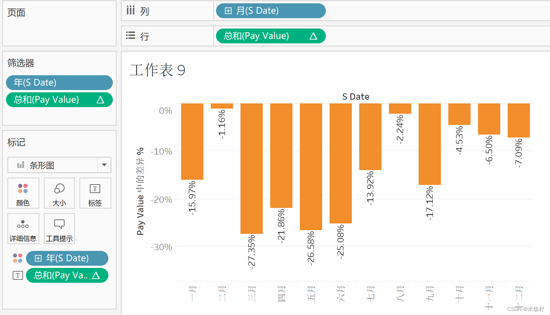This screenshot has height=315, width=550.
Task: Click the S Date column header
Action: point(356,97)
